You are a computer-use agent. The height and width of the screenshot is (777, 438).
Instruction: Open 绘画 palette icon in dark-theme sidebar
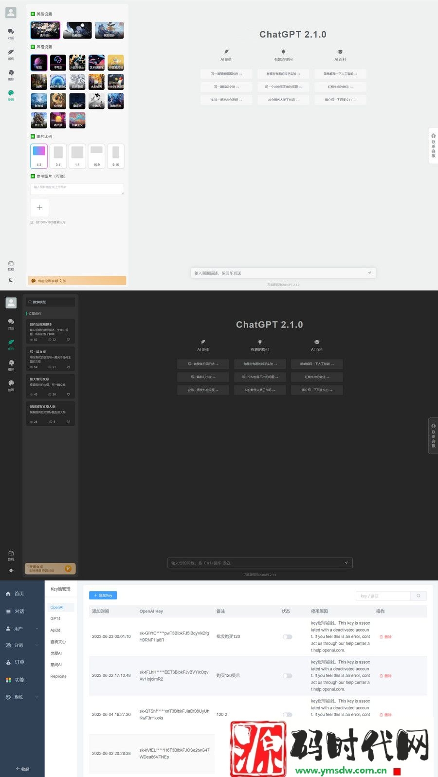tap(11, 385)
